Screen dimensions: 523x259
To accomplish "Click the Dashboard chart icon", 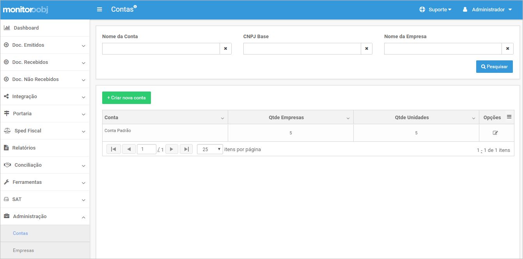I will [x=7, y=28].
